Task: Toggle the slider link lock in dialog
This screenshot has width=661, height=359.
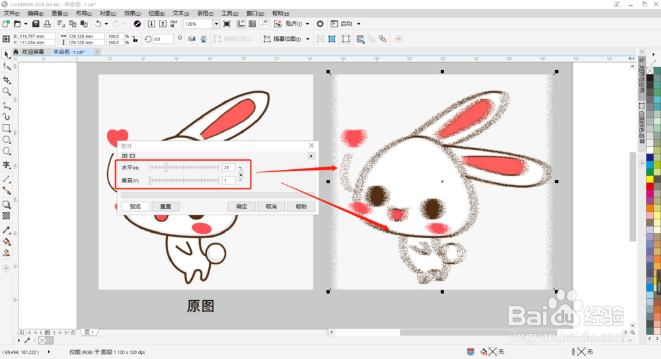Action: pos(241,174)
